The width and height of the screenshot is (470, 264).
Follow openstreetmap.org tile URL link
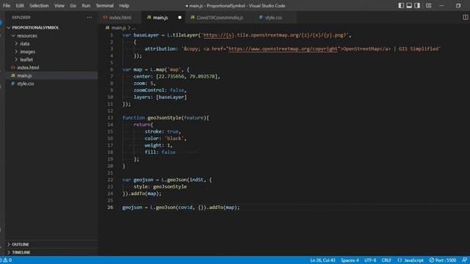pyautogui.click(x=275, y=35)
